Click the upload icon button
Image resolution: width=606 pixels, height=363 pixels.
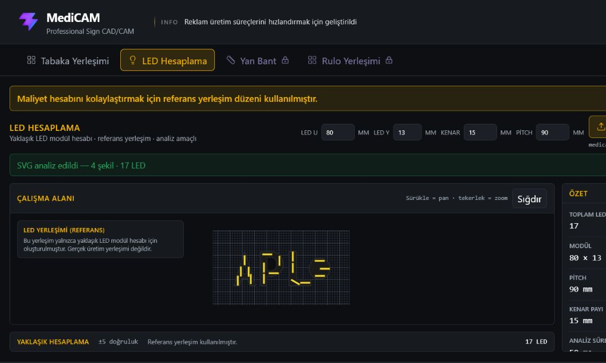click(x=599, y=127)
